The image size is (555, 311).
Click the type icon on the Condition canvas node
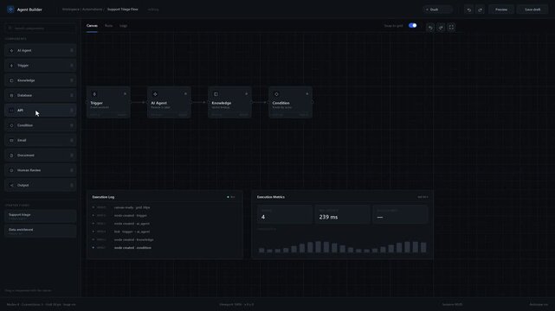(x=276, y=94)
